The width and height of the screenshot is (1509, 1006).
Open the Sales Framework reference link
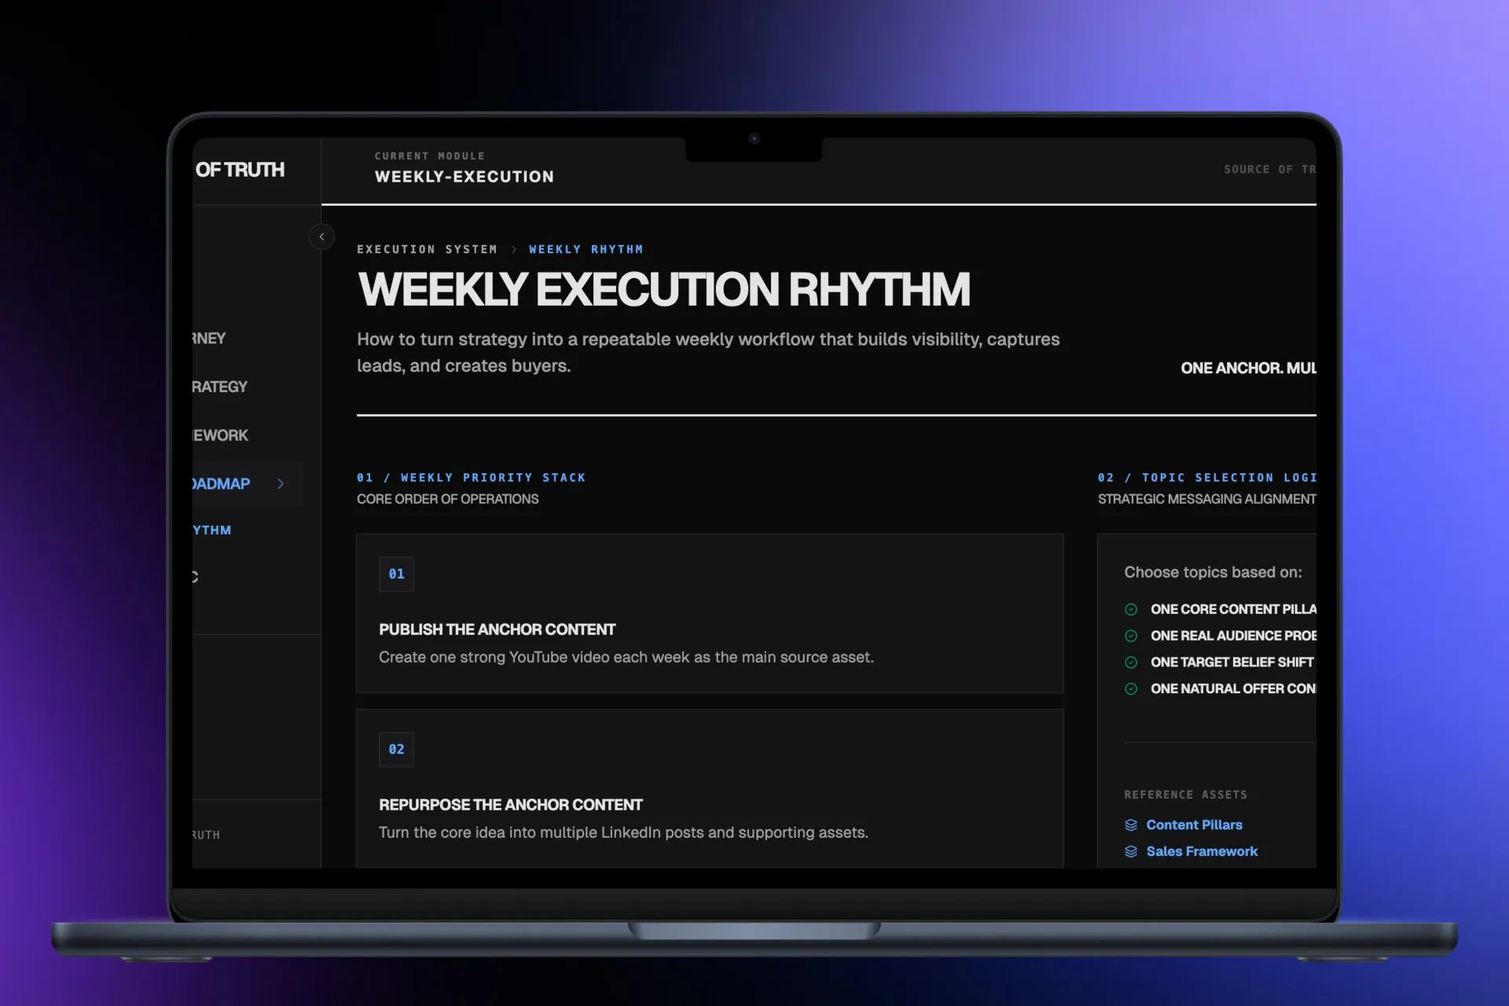(x=1202, y=851)
